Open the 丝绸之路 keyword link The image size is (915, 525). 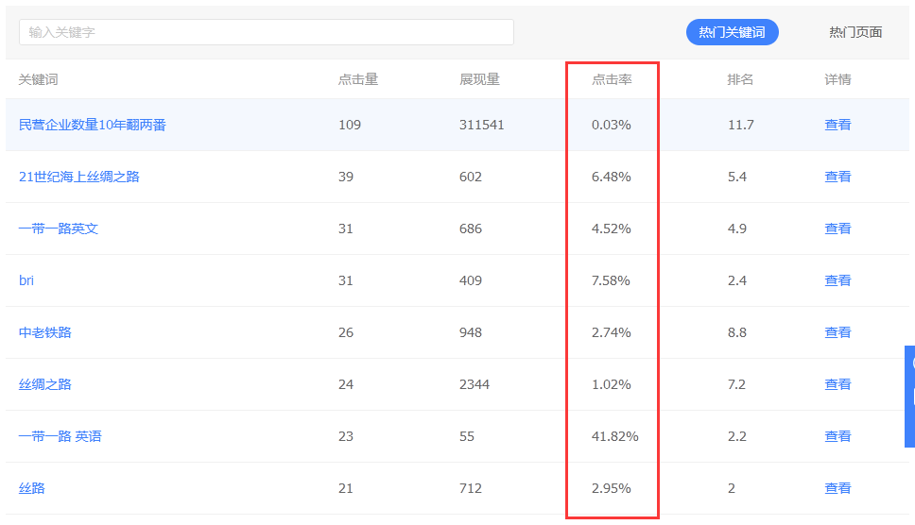pyautogui.click(x=45, y=384)
